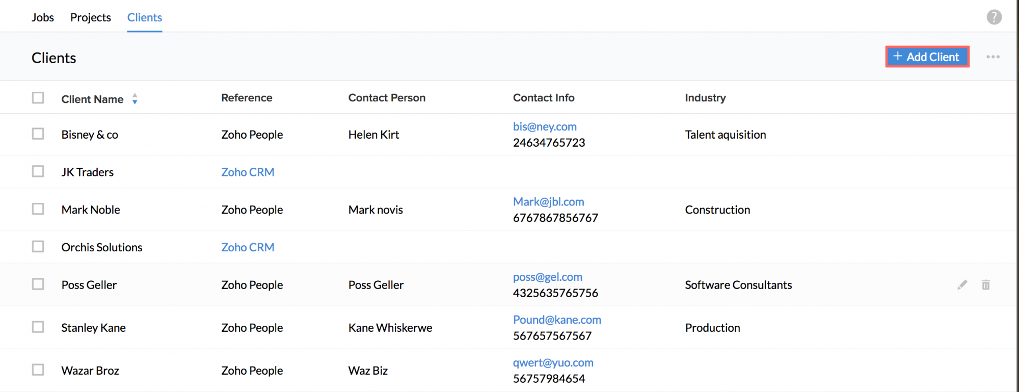Edit Poss Geller with the pencil icon

pos(962,285)
